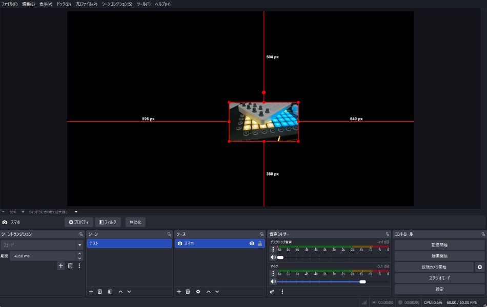Move the source up with arrow icon
Image resolution: width=487 pixels, height=307 pixels.
(208, 292)
